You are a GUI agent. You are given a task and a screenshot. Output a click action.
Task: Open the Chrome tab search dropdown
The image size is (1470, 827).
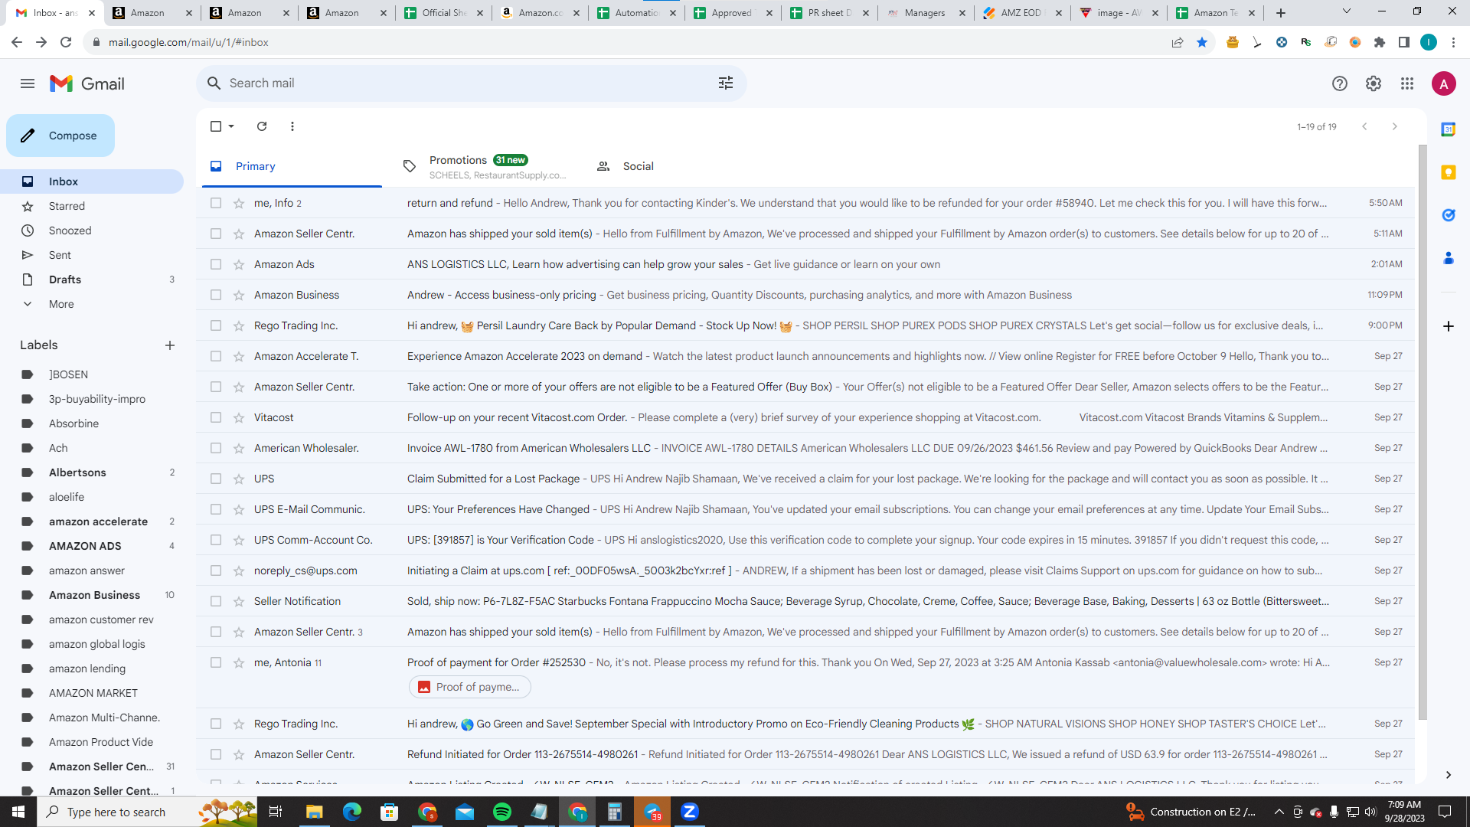1347,12
